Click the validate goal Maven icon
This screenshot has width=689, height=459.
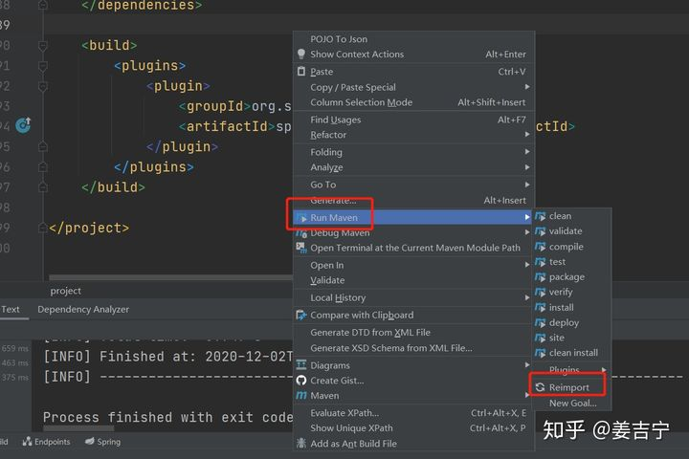[x=540, y=231]
